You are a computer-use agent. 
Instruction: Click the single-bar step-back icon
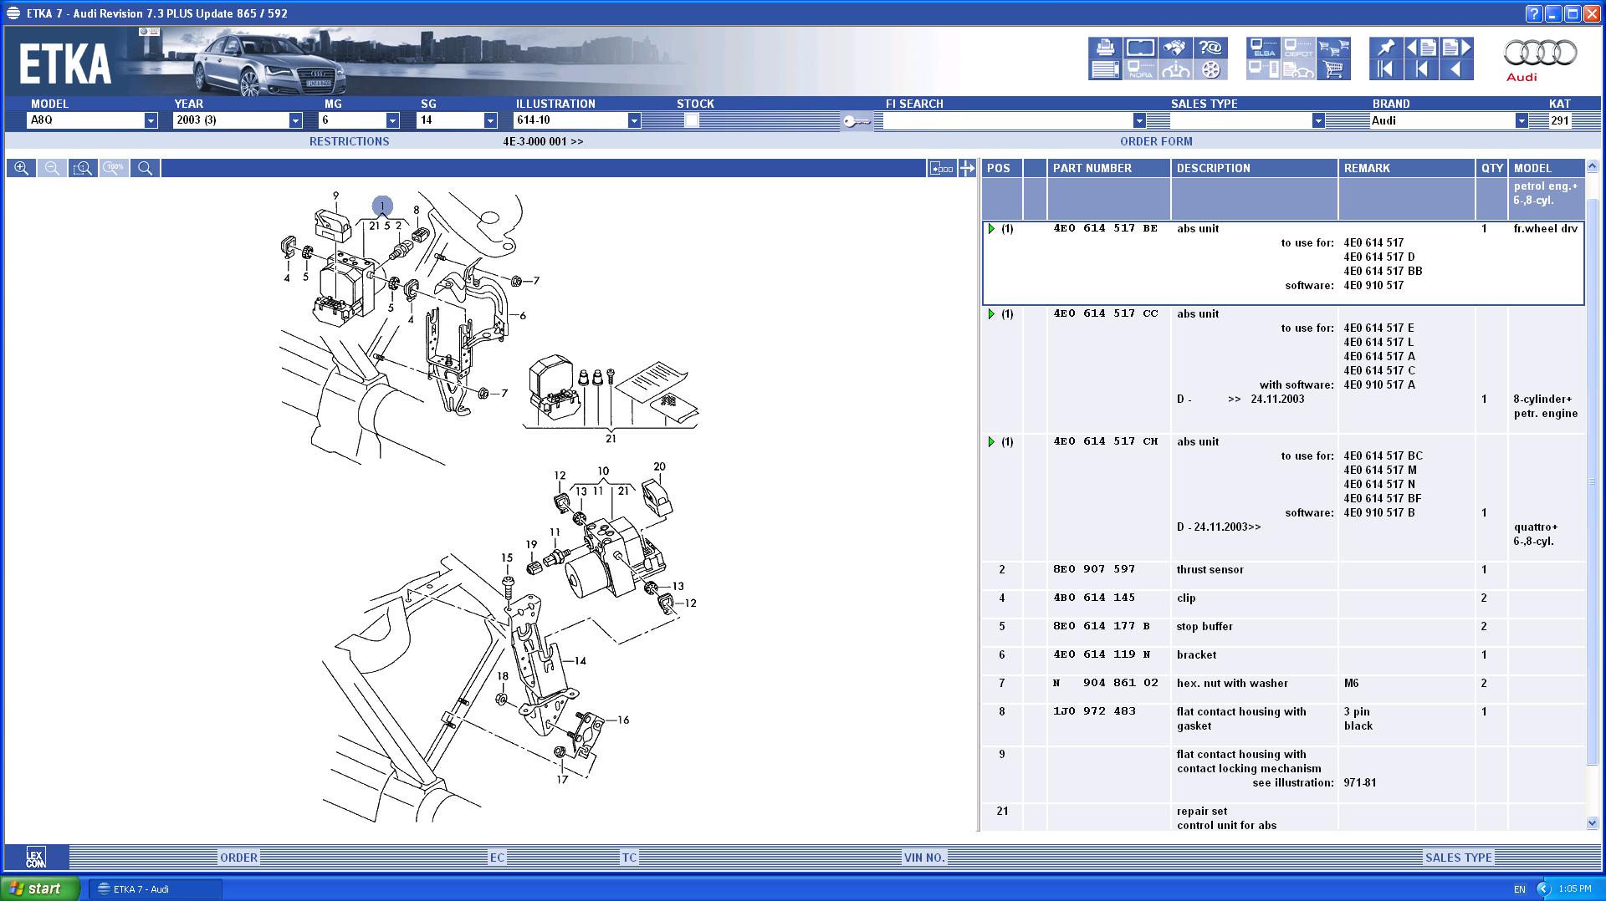pos(1421,69)
